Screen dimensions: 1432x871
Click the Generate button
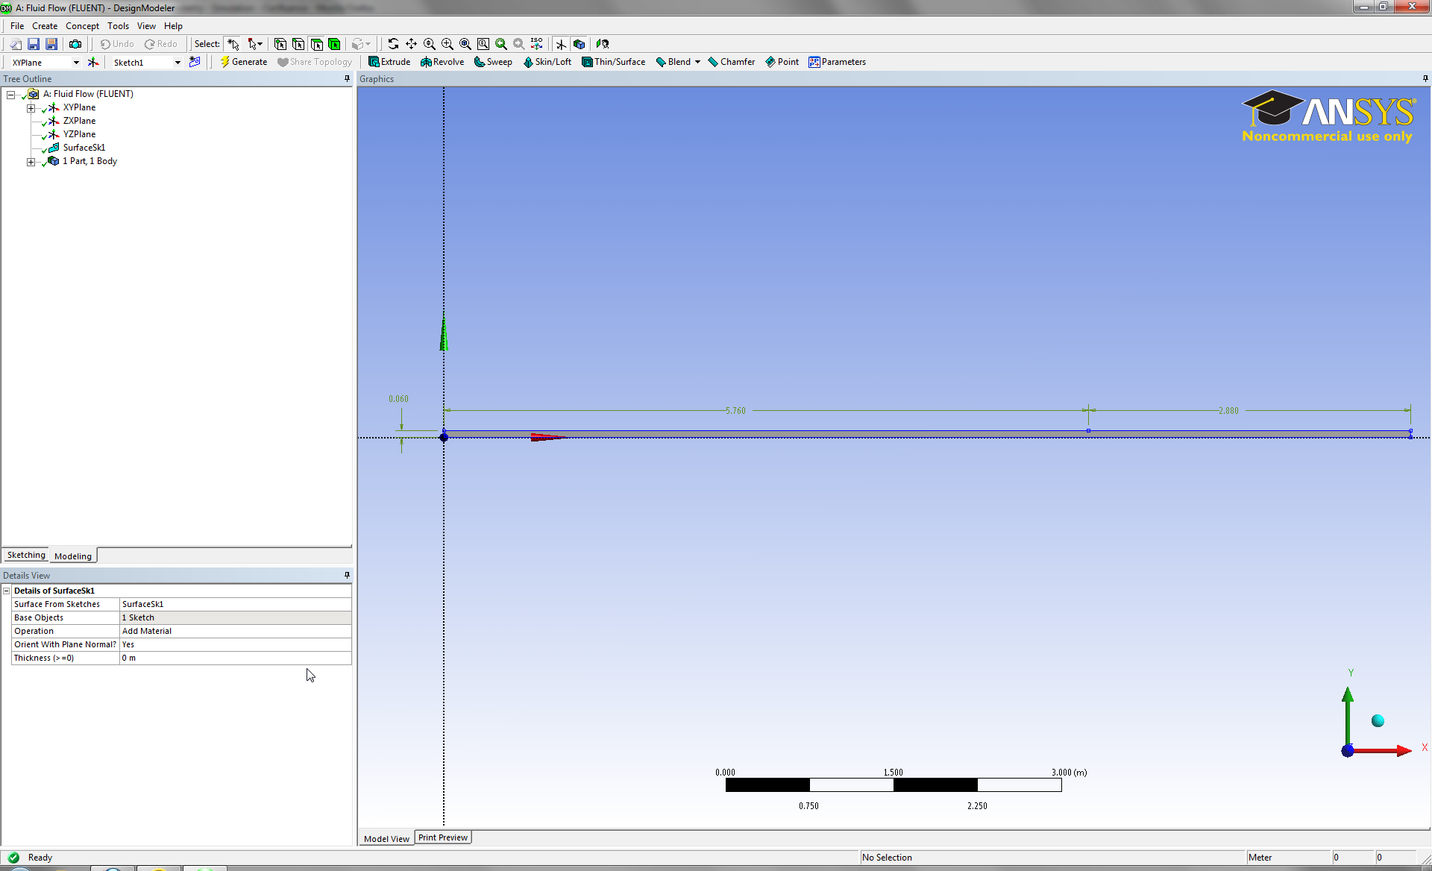tap(243, 62)
